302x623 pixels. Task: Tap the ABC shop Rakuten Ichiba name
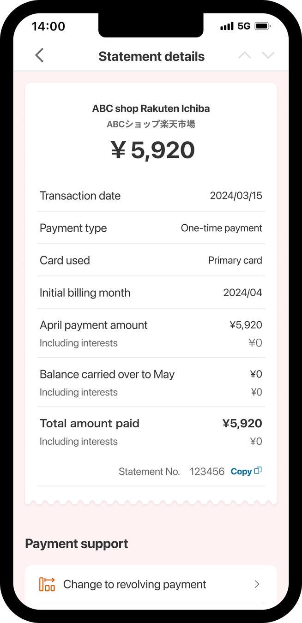151,108
